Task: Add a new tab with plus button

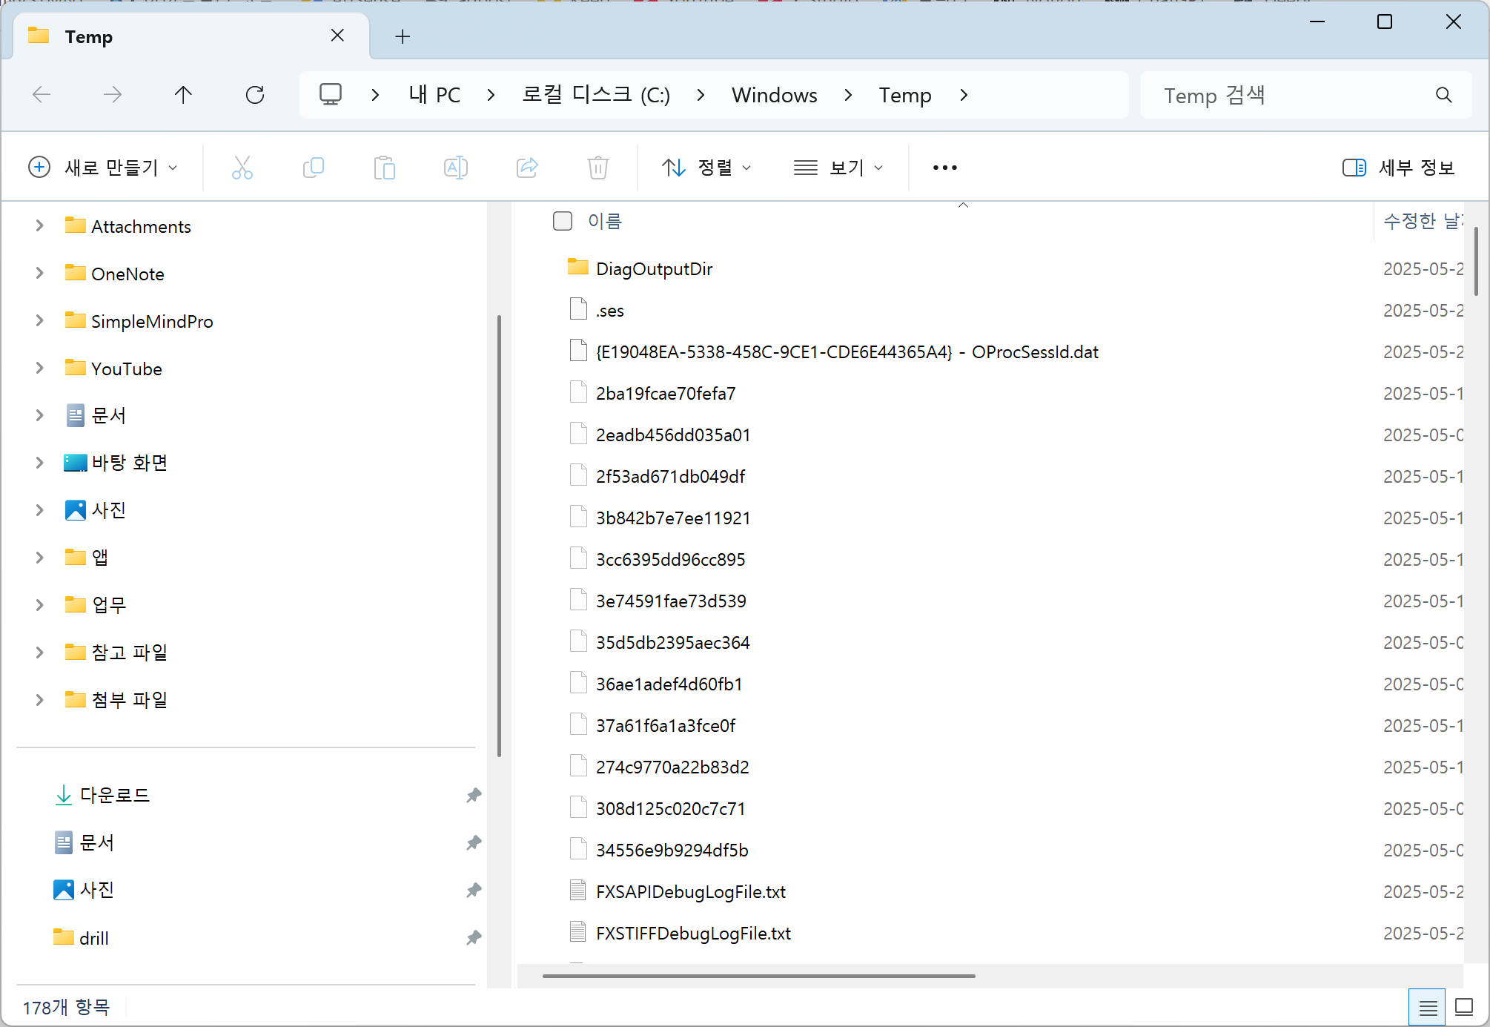Action: point(403,36)
